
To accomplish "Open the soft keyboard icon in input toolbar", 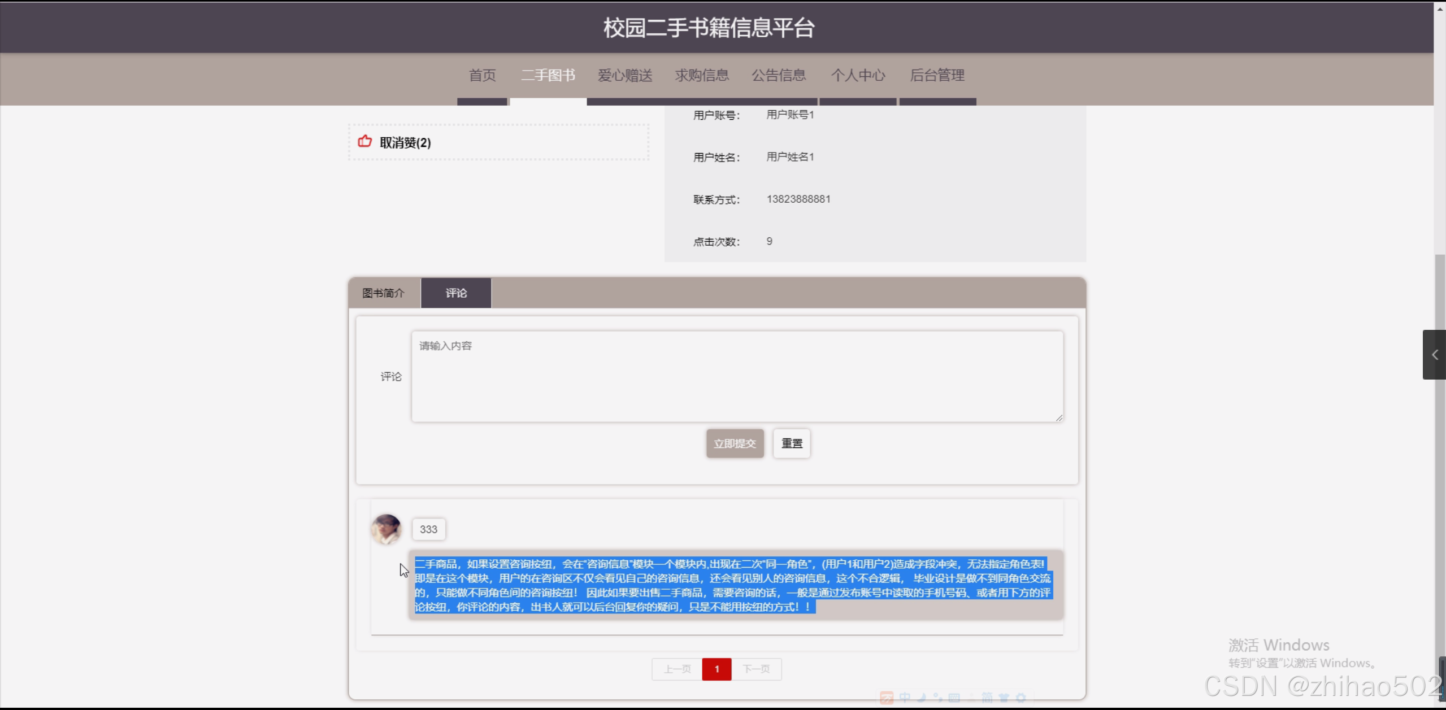I will pos(954,698).
